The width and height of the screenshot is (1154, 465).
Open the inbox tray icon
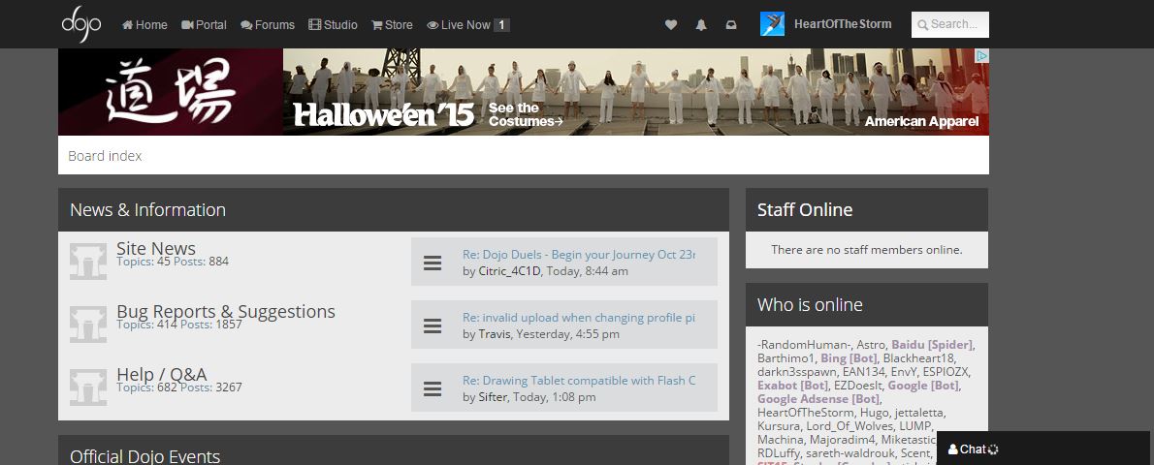tap(731, 25)
